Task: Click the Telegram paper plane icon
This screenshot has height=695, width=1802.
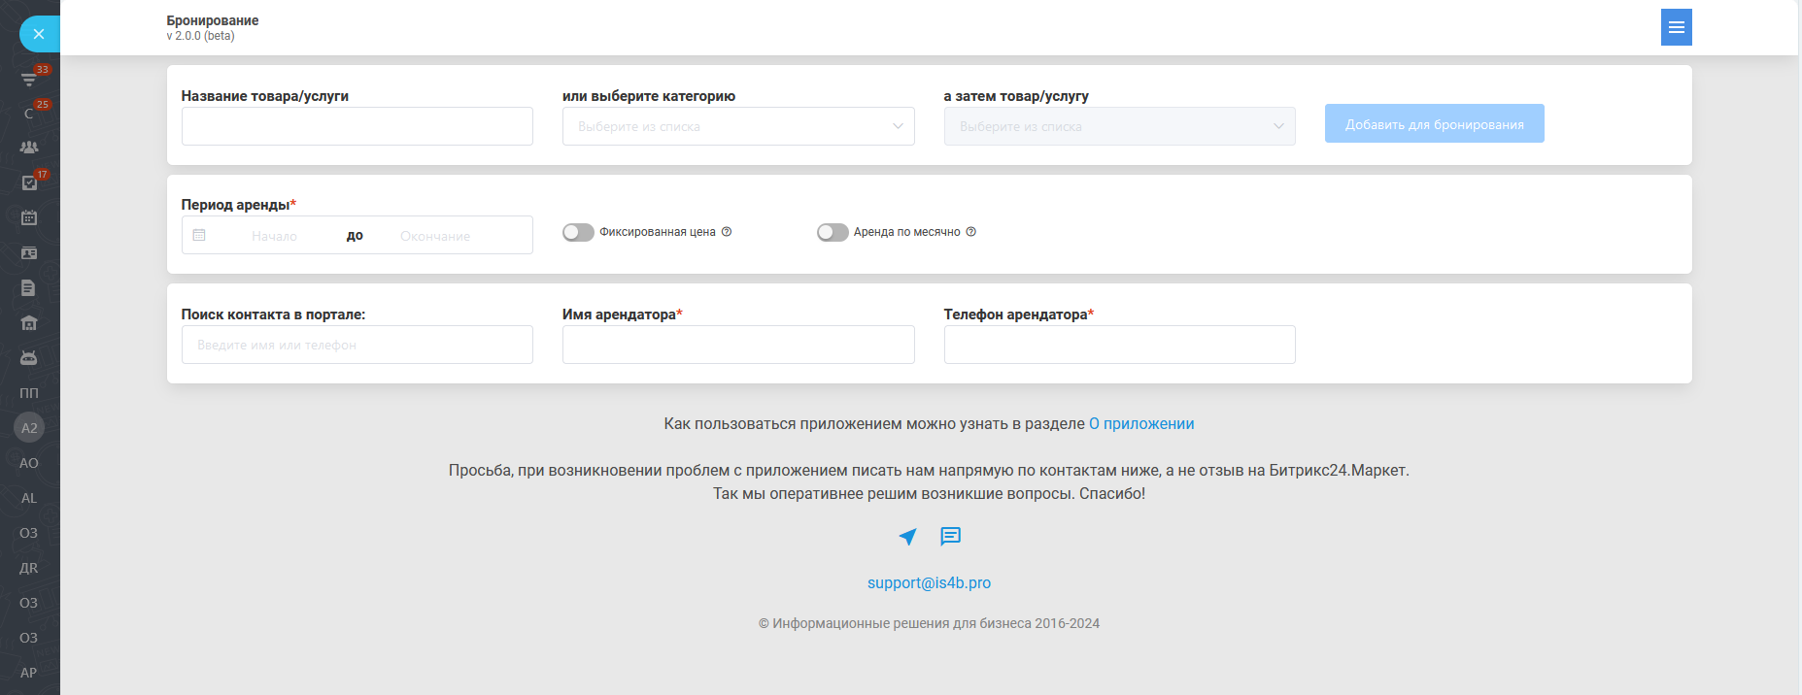Action: (x=907, y=536)
